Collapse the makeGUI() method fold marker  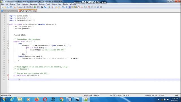pyautogui.click(x=8, y=75)
